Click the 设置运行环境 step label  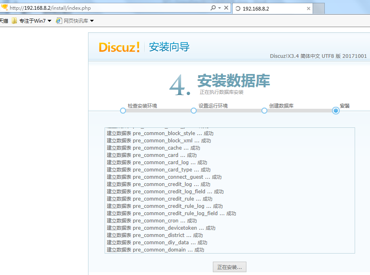[x=213, y=106]
